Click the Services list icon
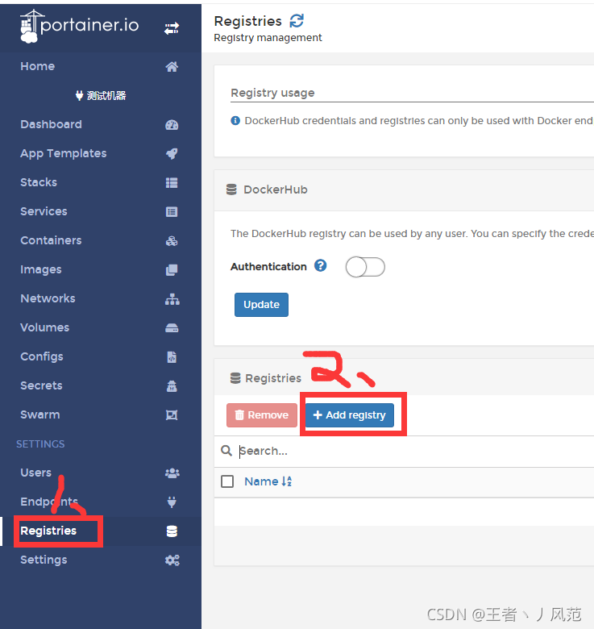This screenshot has width=594, height=629. (x=172, y=212)
